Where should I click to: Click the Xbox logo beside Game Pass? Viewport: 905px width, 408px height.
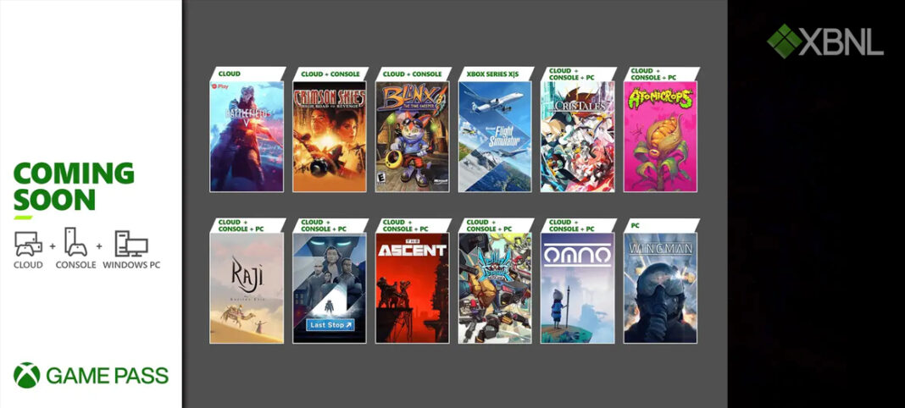pyautogui.click(x=26, y=375)
